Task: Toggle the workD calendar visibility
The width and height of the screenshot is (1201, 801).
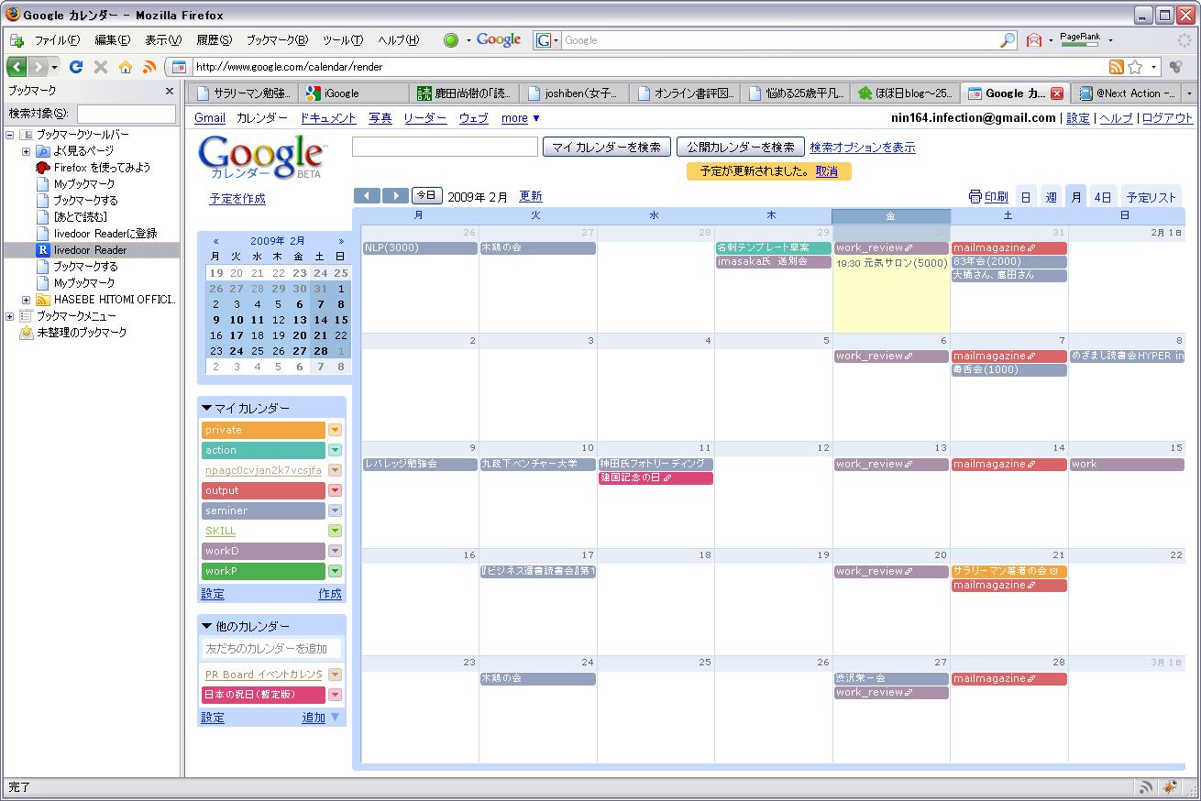Action: pos(263,551)
